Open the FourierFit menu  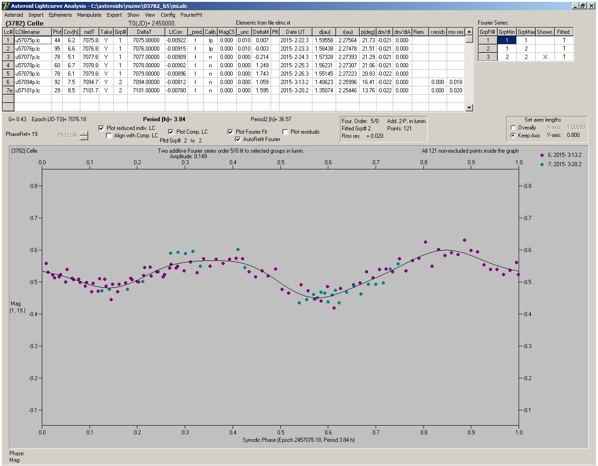[191, 15]
